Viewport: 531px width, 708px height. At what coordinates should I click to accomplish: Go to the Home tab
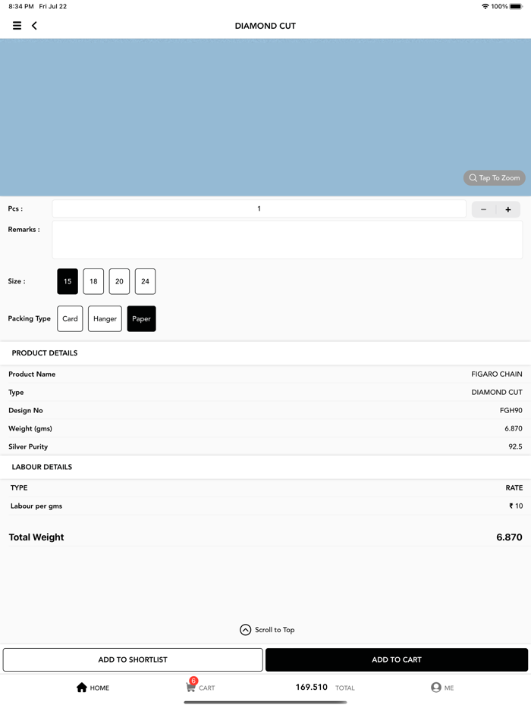93,688
